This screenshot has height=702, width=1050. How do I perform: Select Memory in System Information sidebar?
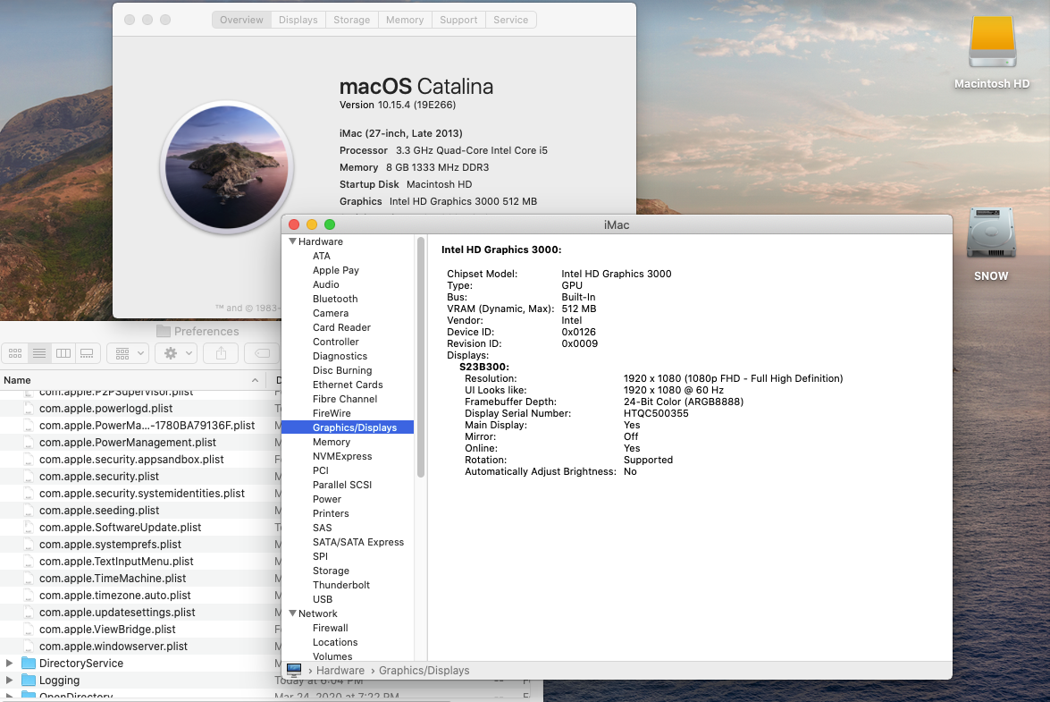pyautogui.click(x=331, y=442)
